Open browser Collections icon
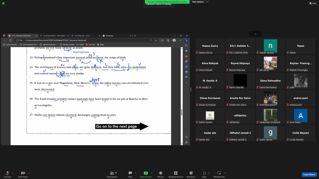Image resolution: width=319 pixels, height=179 pixels. [x=168, y=40]
